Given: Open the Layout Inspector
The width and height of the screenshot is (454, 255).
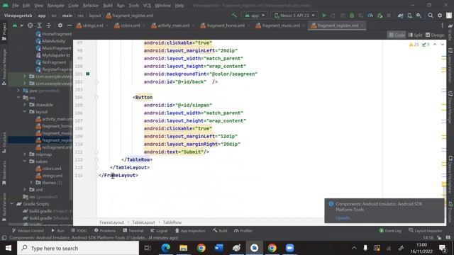Looking at the screenshot, I should point(426,231).
